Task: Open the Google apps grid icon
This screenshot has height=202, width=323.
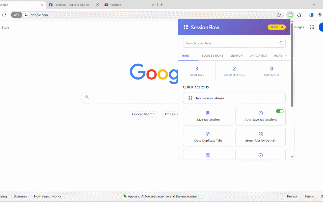Action: (x=312, y=27)
